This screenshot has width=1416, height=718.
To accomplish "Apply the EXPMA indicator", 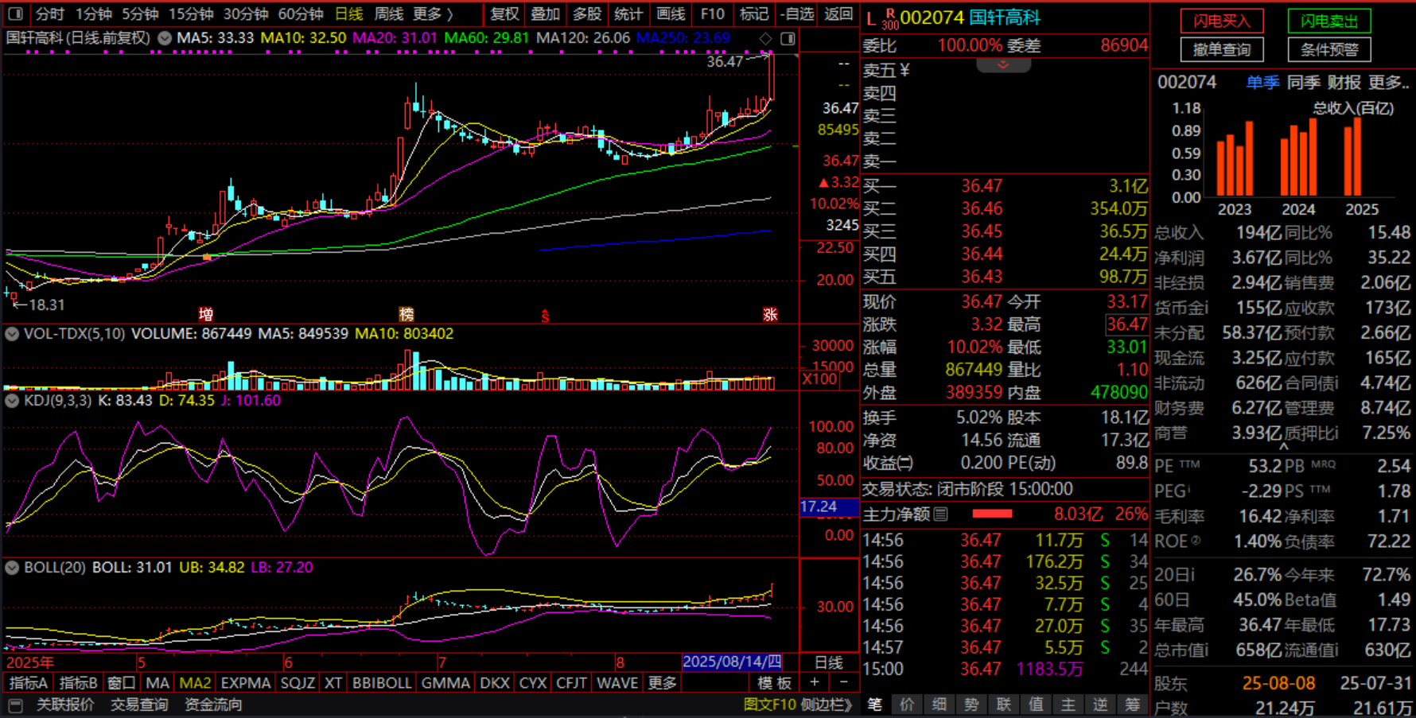I will tap(246, 683).
